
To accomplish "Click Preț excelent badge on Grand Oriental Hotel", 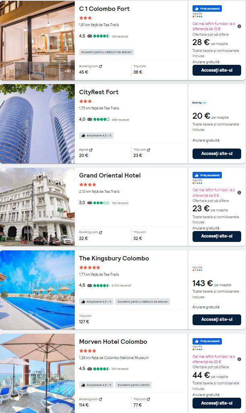I will point(207,175).
